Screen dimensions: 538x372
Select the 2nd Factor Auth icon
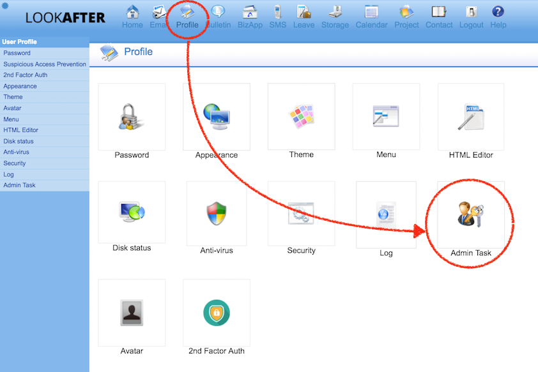[217, 313]
